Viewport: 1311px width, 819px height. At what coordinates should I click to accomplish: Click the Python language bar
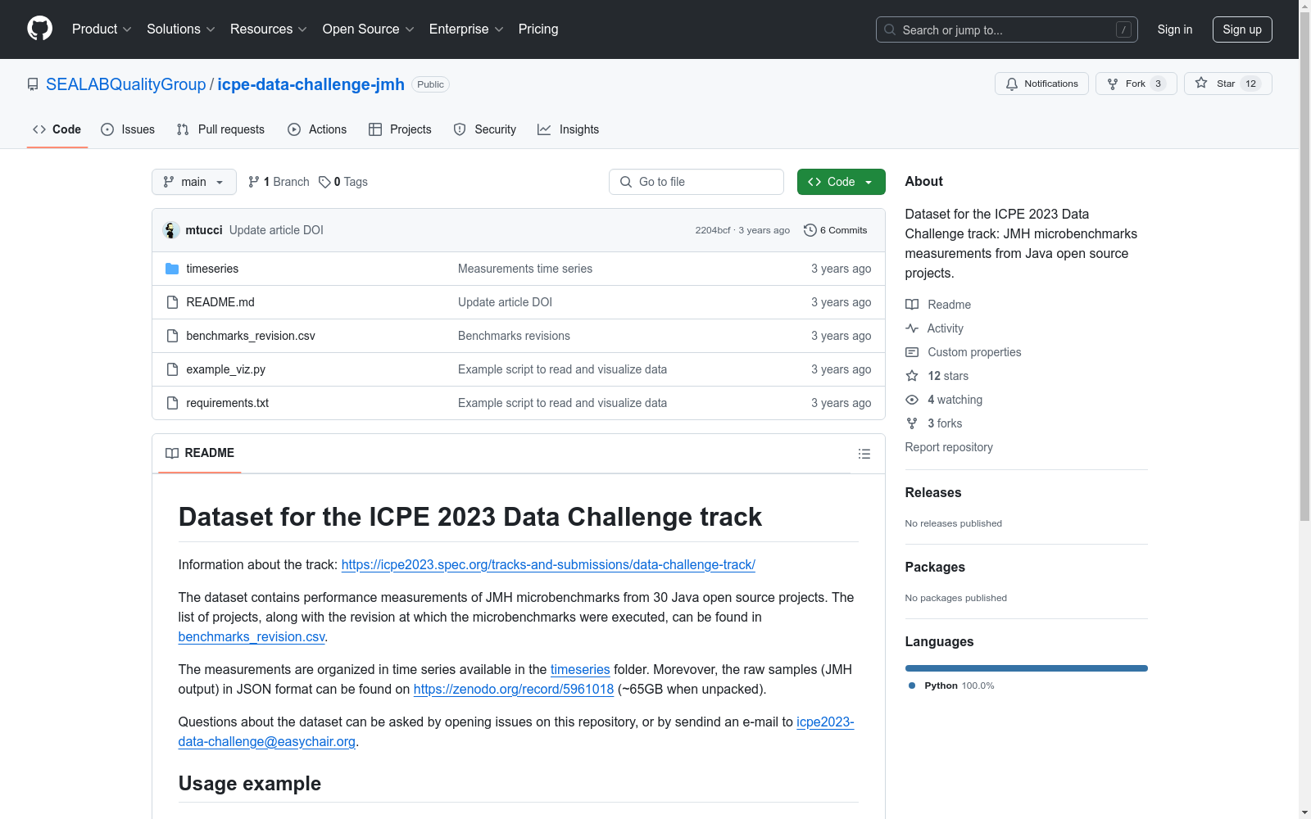(1026, 668)
